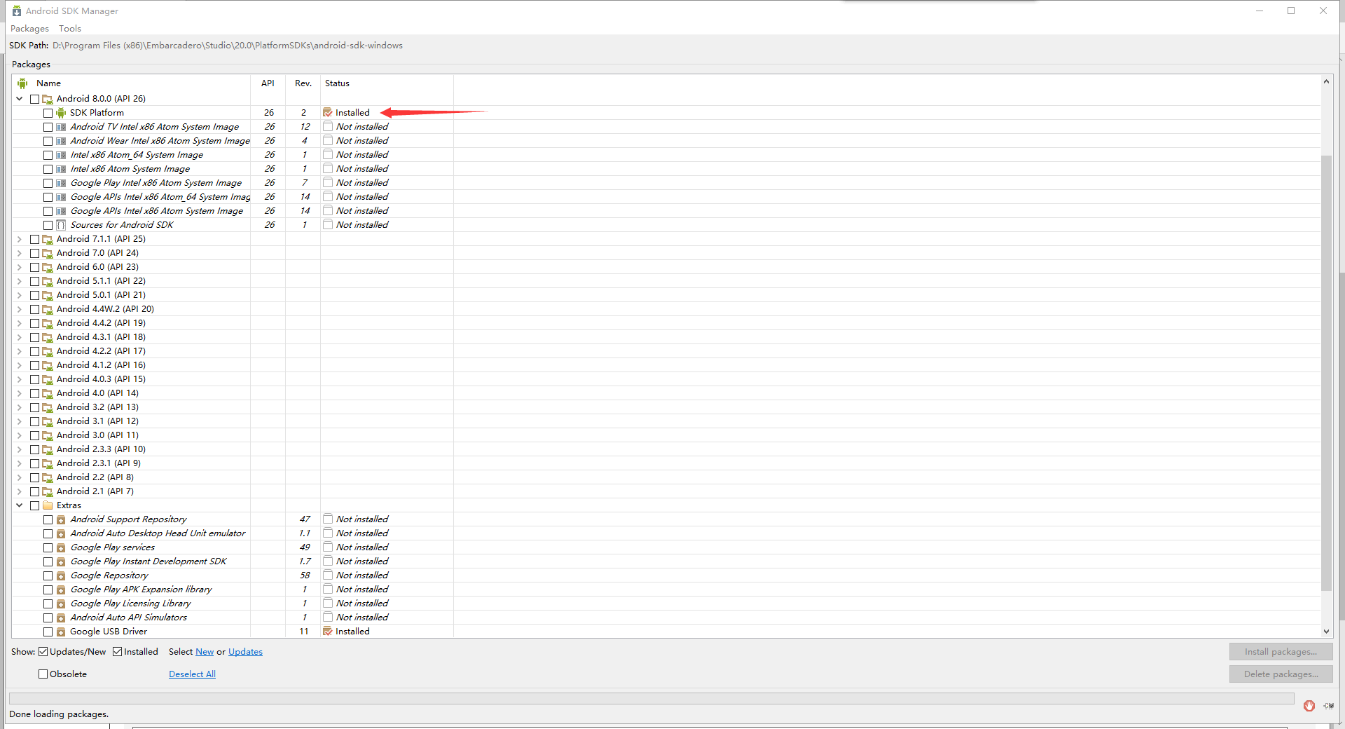Select the Android 3.0 (API 11) row

pyautogui.click(x=665, y=435)
